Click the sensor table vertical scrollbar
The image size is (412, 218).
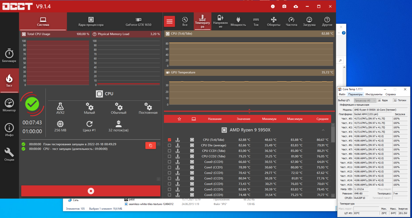click(x=333, y=160)
